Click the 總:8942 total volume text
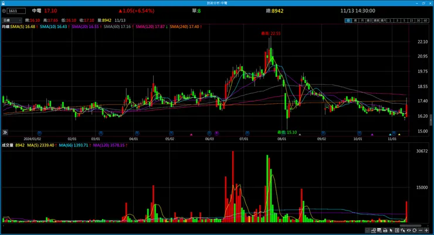 tap(274, 11)
